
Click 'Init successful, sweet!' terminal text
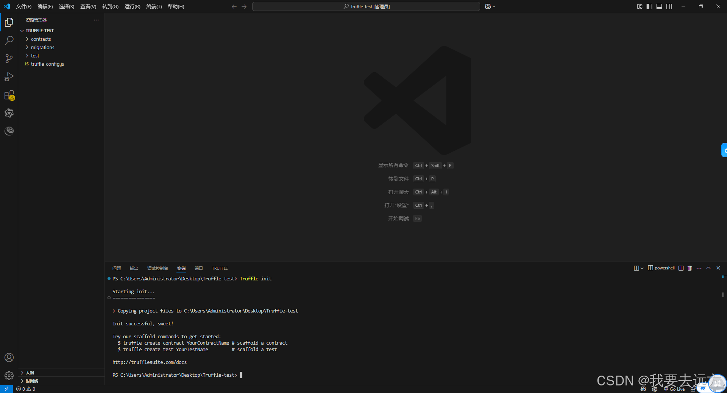[143, 323]
